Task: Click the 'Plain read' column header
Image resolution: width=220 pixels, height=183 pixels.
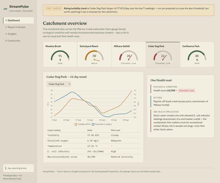Action: 116,130
